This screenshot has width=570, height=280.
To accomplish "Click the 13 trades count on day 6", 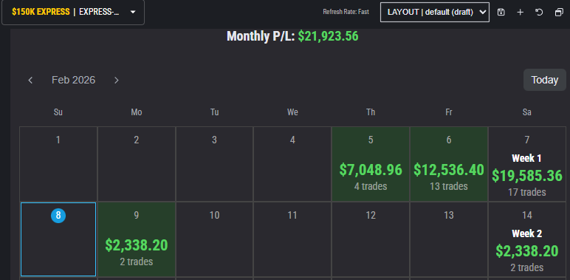I will [x=449, y=187].
